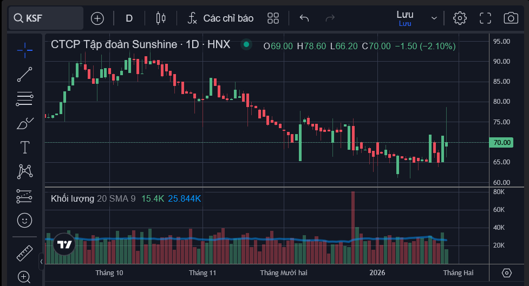Click the KSF symbol search field
The height and width of the screenshot is (286, 529).
click(46, 18)
